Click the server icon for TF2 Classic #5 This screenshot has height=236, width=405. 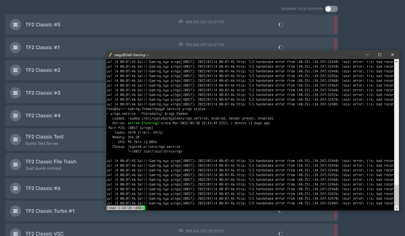tap(16, 25)
